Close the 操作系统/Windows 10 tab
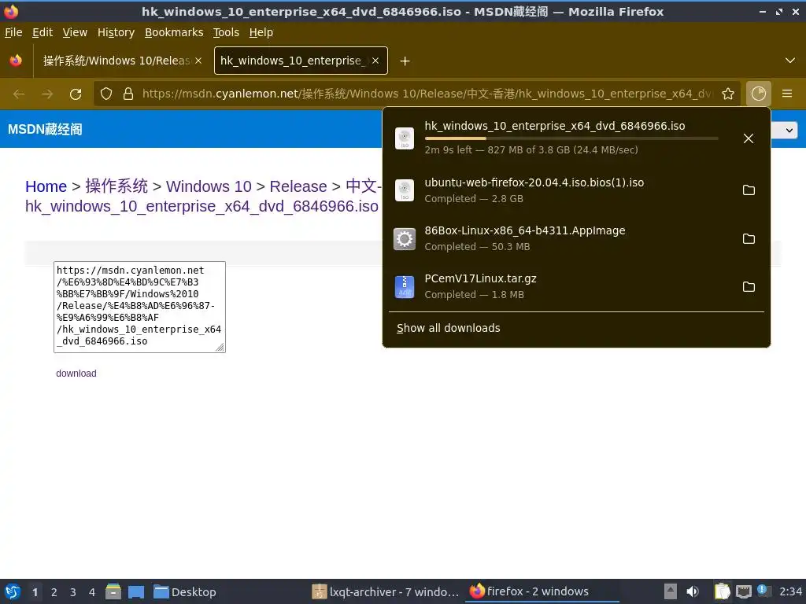The width and height of the screenshot is (806, 604). click(x=198, y=61)
